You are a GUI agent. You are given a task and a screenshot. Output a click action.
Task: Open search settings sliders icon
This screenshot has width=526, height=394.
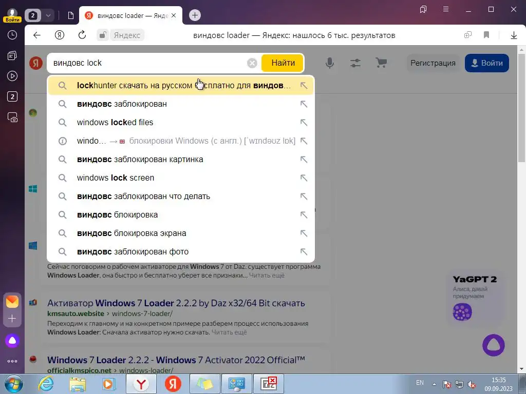coord(355,63)
